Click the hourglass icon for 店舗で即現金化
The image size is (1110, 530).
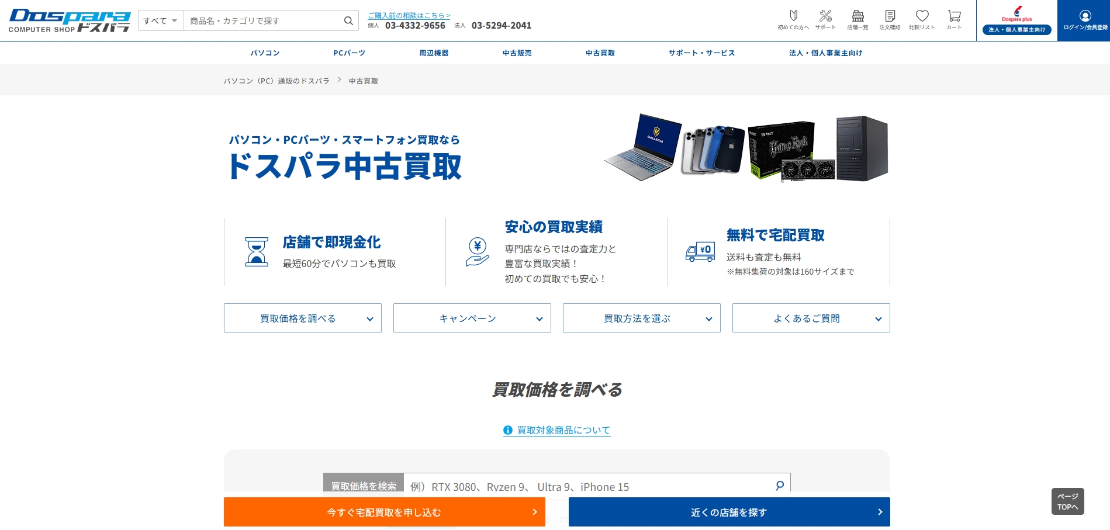click(x=257, y=252)
